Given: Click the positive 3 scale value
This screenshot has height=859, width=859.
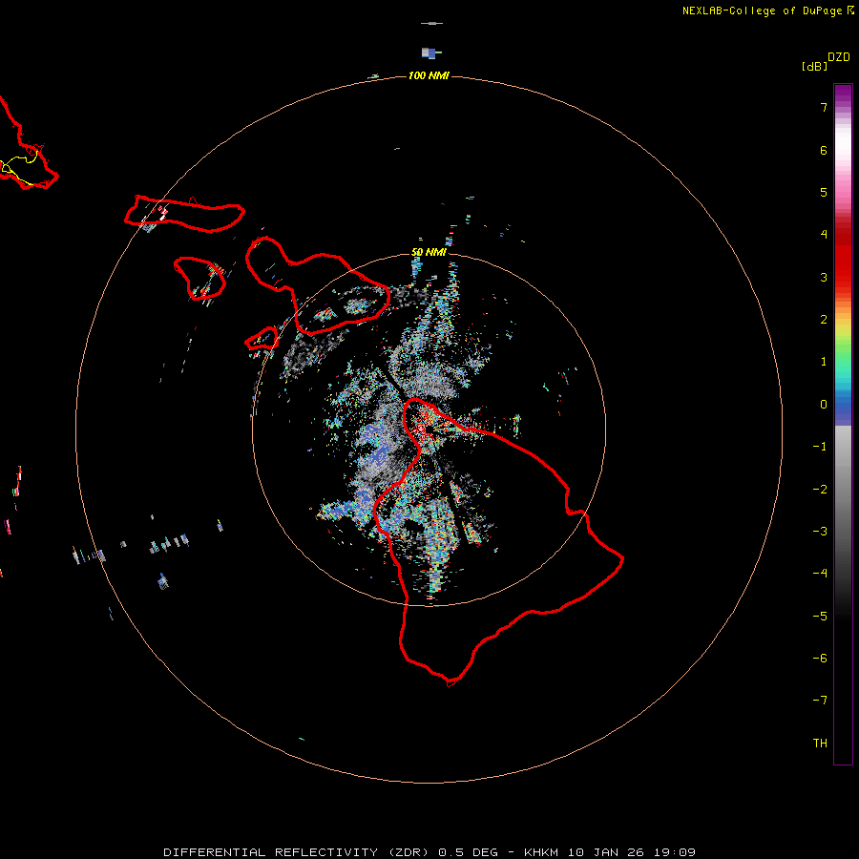Looking at the screenshot, I should pos(824,277).
